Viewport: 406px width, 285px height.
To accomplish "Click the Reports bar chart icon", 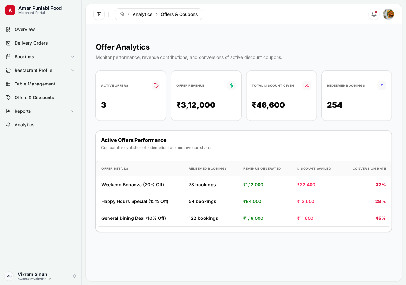I will pos(8,111).
